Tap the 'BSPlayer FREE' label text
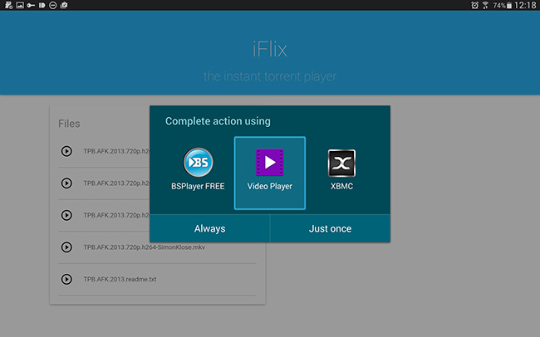The height and width of the screenshot is (337, 540). pos(198,186)
